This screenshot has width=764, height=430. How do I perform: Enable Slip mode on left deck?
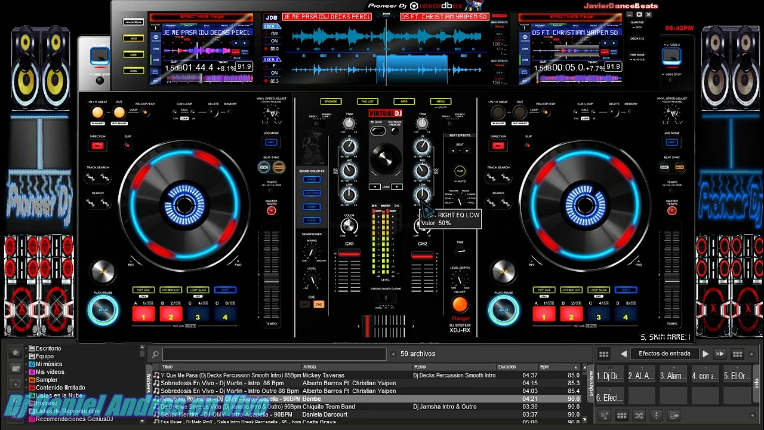tap(128, 145)
